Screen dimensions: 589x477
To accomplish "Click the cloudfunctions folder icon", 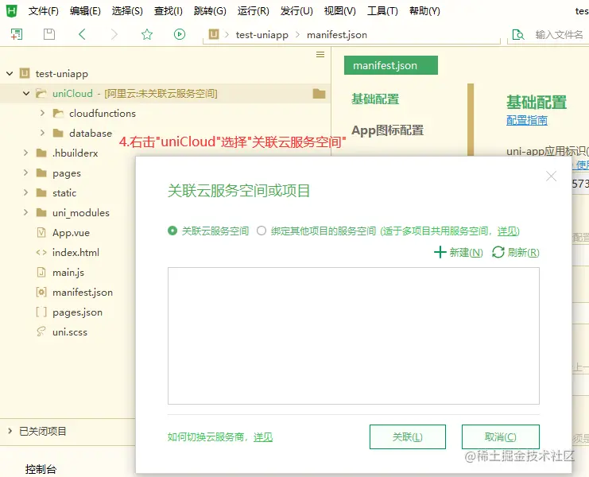I will pos(58,113).
